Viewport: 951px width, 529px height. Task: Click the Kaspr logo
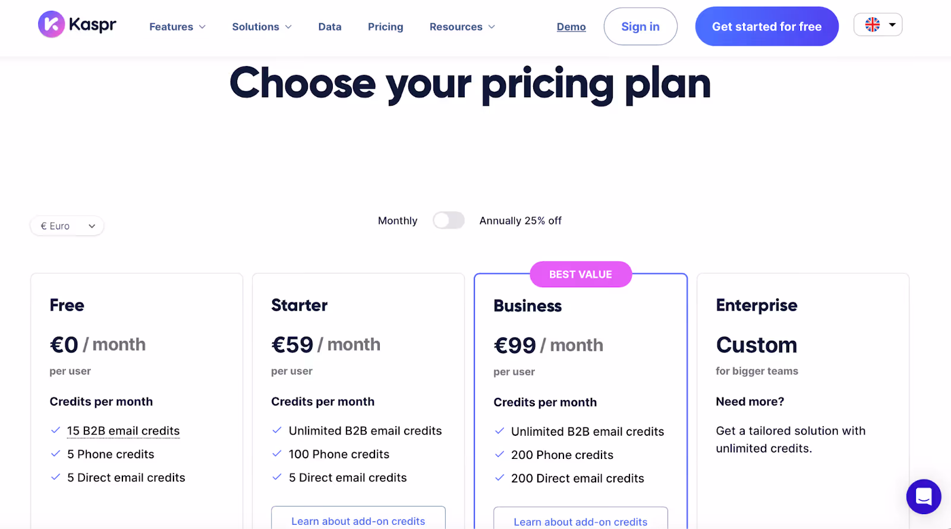(77, 24)
